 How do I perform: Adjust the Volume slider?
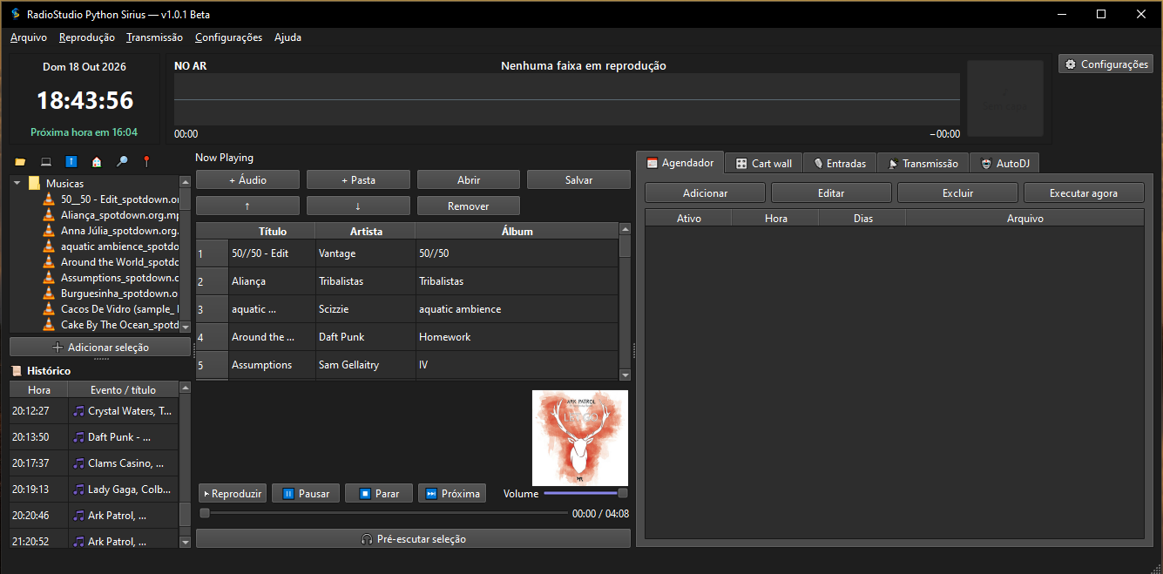(x=585, y=493)
